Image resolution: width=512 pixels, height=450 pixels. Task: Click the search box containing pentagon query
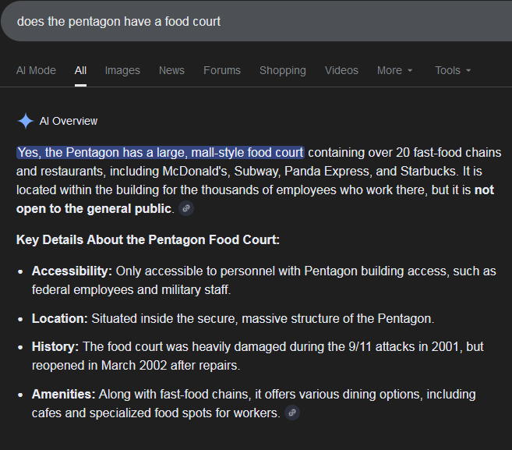click(x=256, y=22)
